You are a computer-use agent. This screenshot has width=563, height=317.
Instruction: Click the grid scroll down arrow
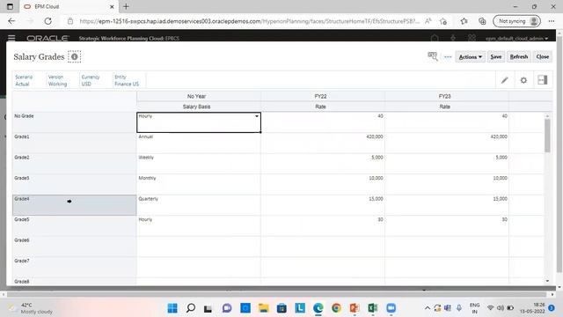[x=547, y=281]
